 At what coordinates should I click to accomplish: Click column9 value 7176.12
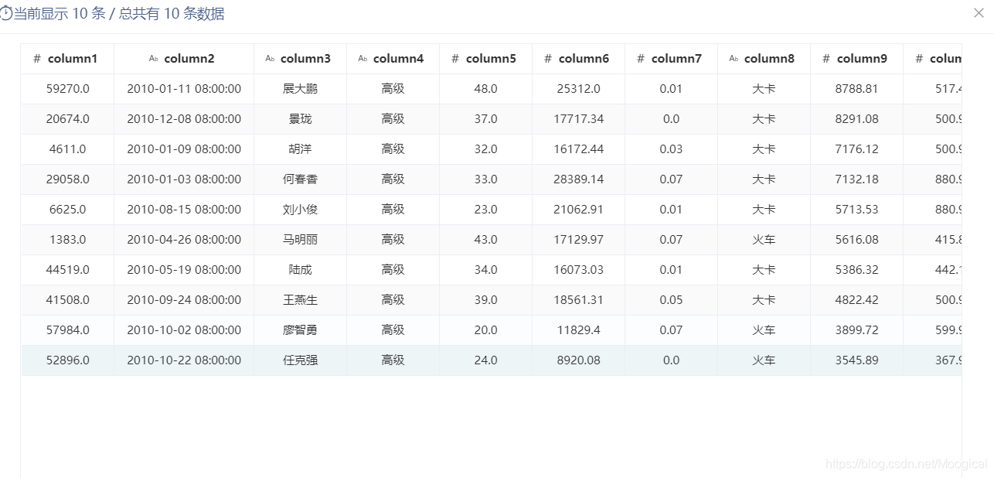point(856,149)
